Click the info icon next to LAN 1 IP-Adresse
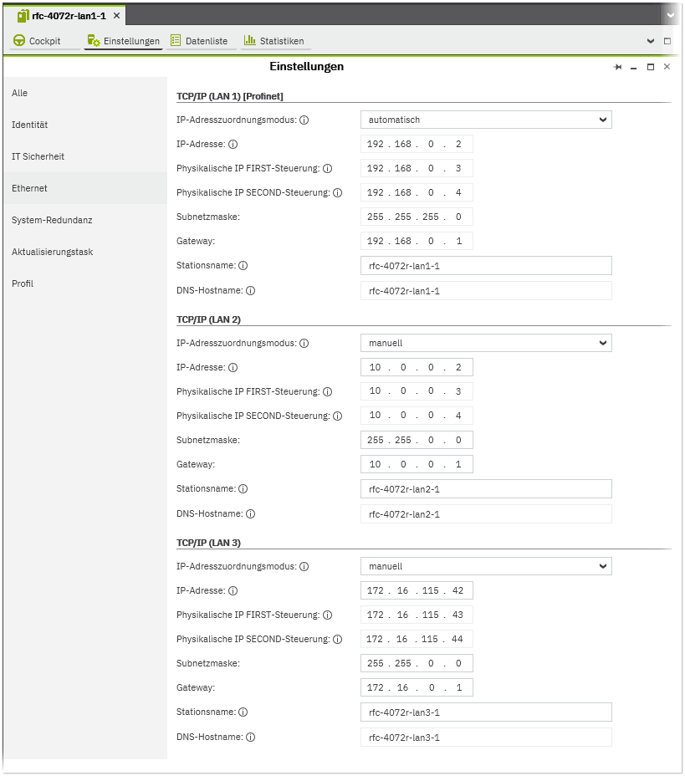The width and height of the screenshot is (685, 776). tap(233, 145)
